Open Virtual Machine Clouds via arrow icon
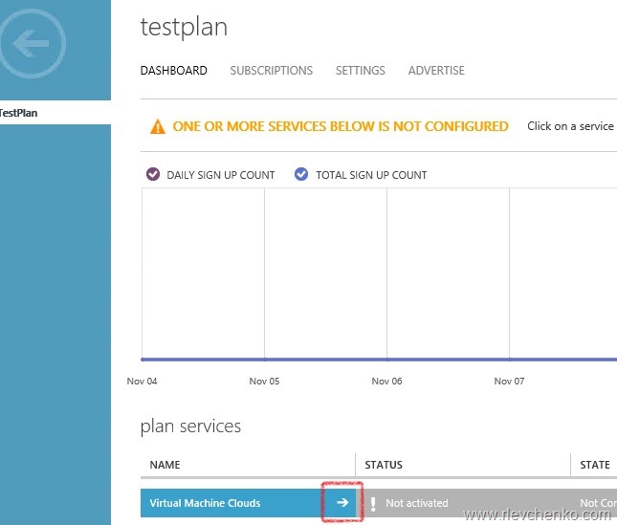The height and width of the screenshot is (525, 617). [x=342, y=503]
